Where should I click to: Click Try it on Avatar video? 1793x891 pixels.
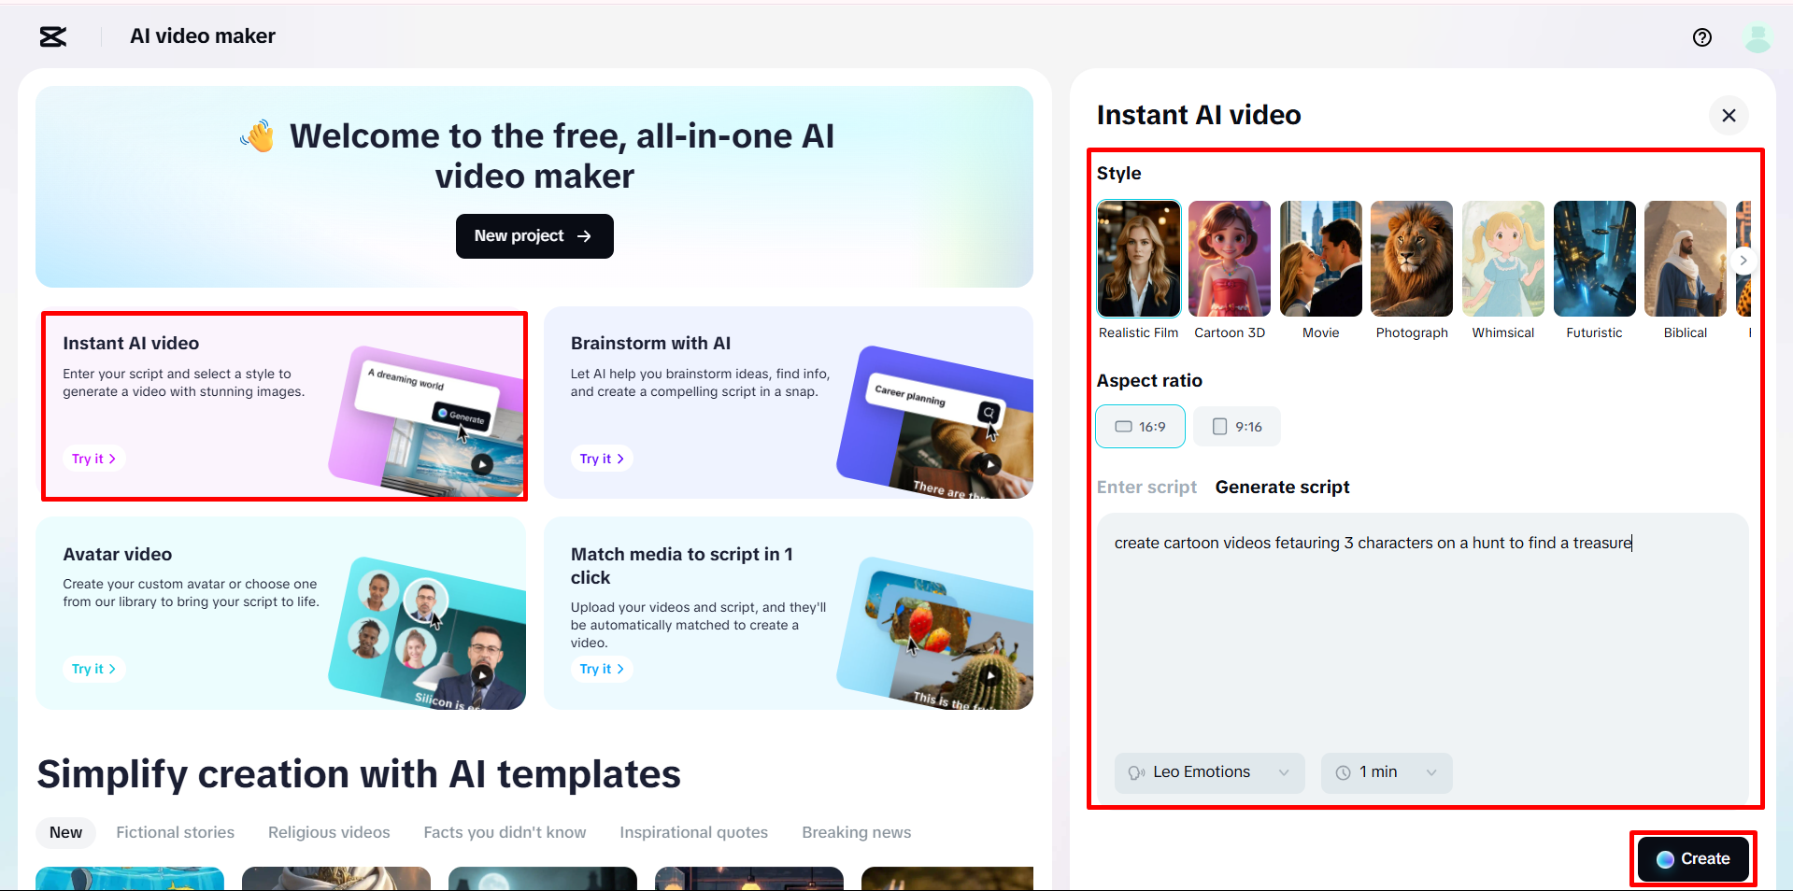pyautogui.click(x=93, y=669)
